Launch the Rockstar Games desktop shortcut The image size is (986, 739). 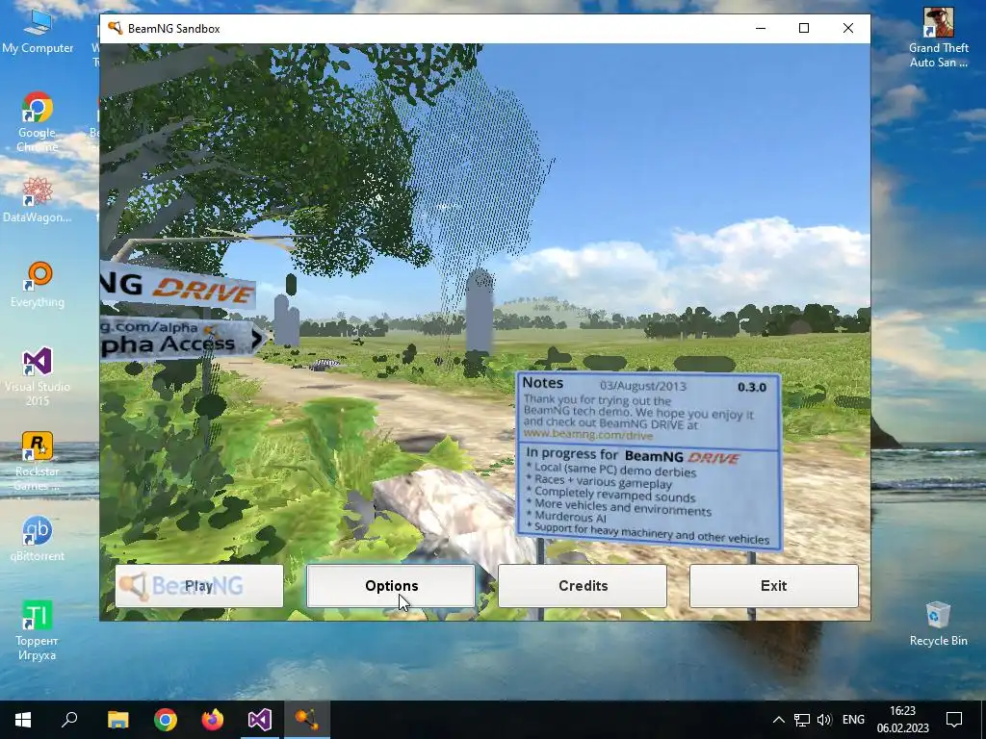pos(38,461)
